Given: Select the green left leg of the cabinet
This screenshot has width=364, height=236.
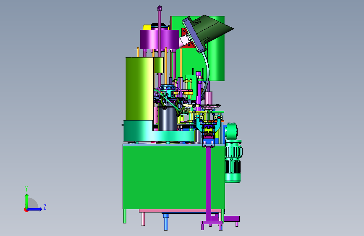Looking at the screenshot, I should tap(125, 216).
